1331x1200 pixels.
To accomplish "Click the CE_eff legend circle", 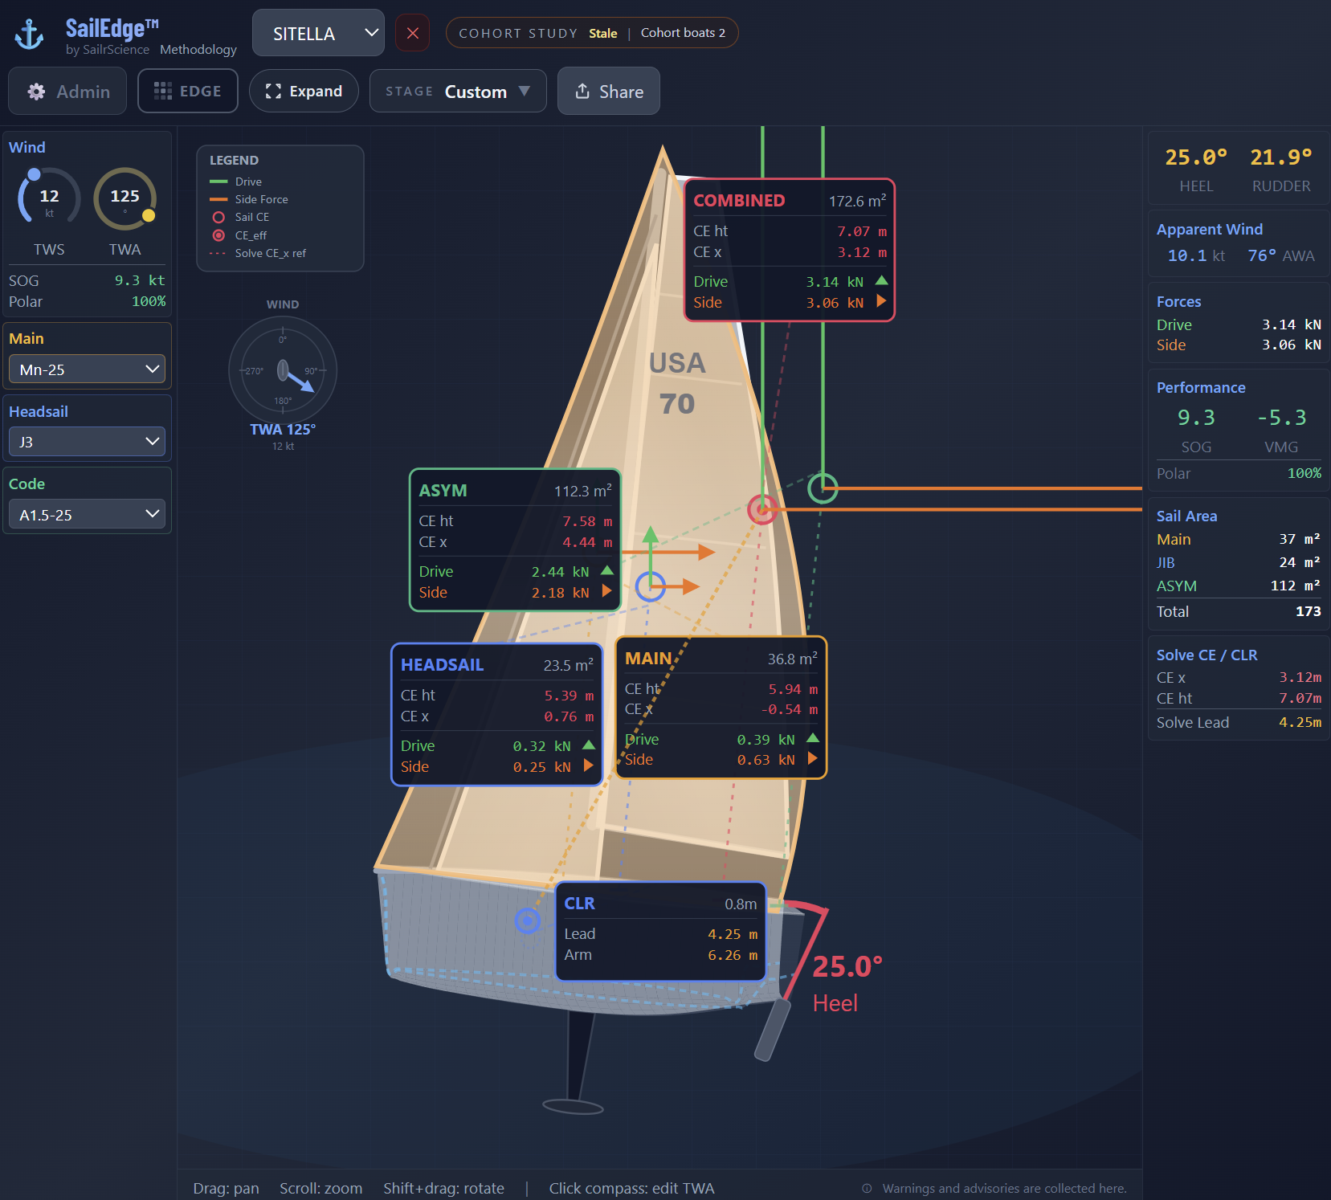I will [218, 235].
